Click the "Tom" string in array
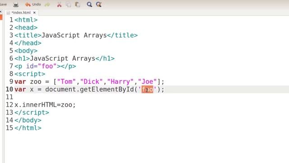Viewport: 289px width, 163px height. click(66, 81)
